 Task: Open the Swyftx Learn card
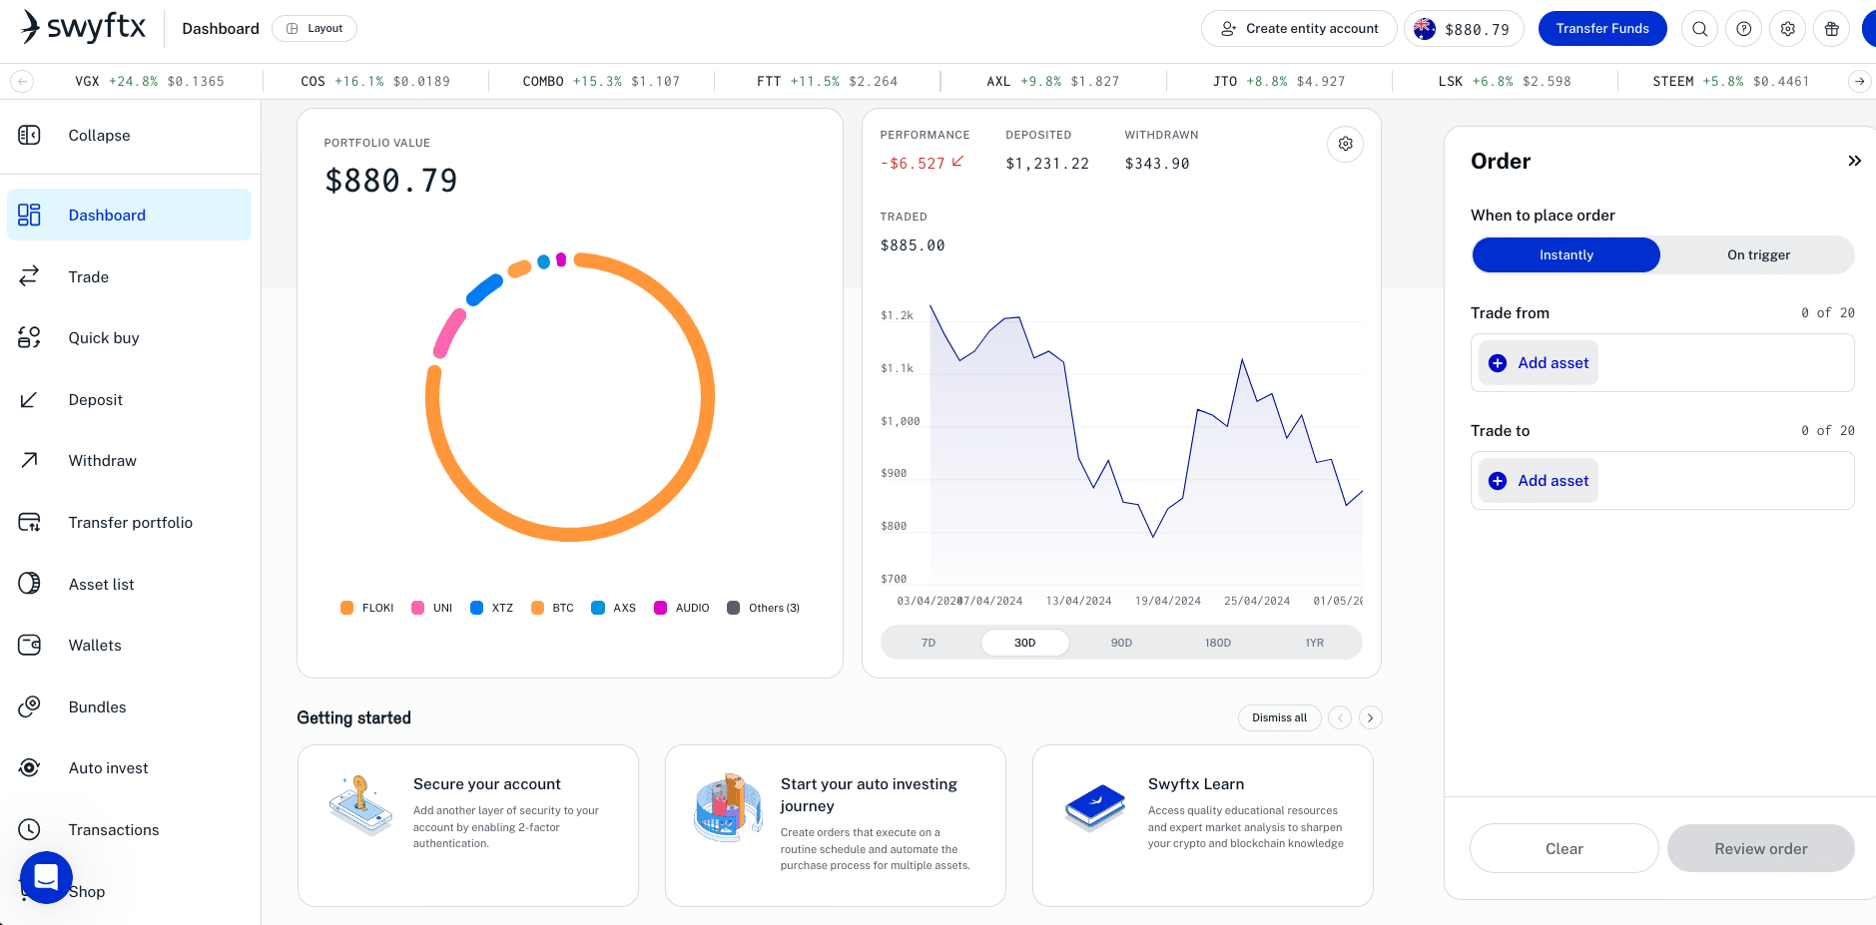1203,825
